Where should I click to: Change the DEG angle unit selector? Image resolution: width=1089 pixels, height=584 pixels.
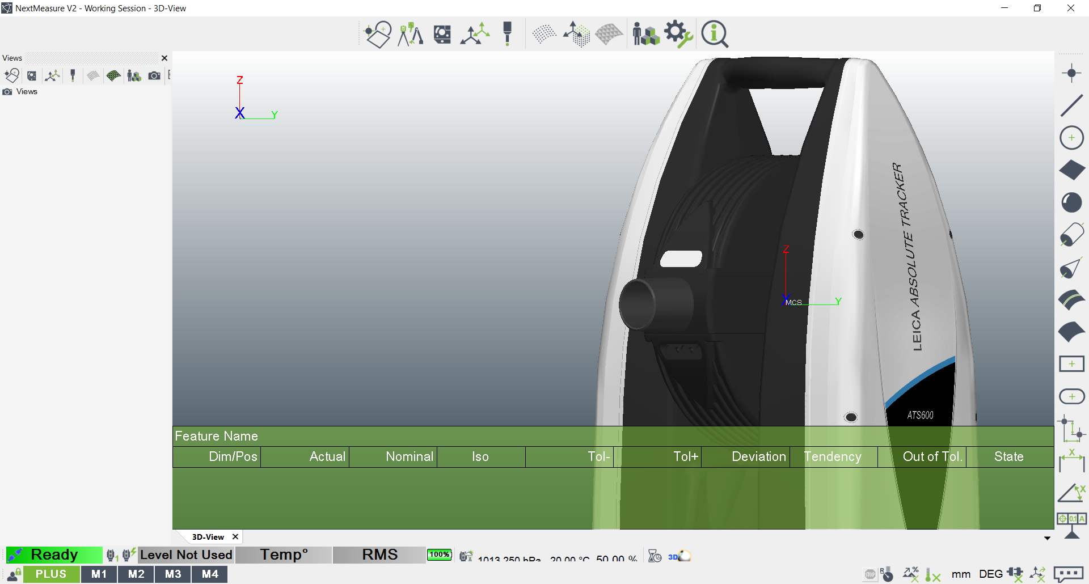click(990, 574)
